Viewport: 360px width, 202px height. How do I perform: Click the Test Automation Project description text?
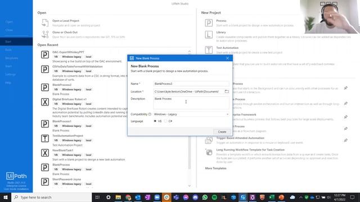67,145
